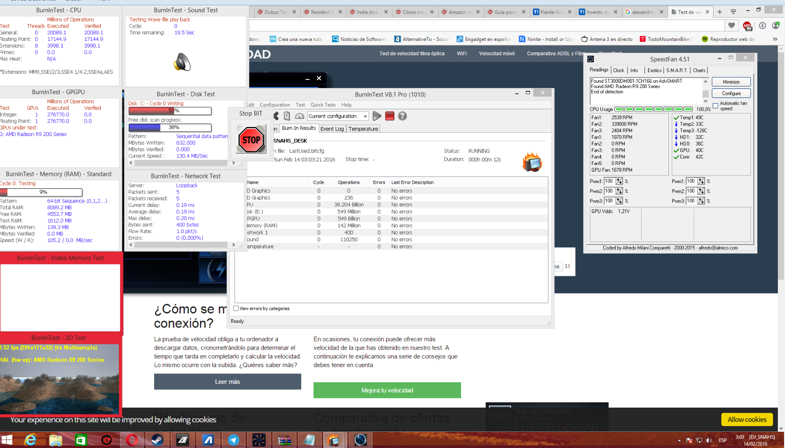Enable Automatic fan speed checkbox in SpeedFan
The height and width of the screenshot is (448, 785).
(715, 106)
